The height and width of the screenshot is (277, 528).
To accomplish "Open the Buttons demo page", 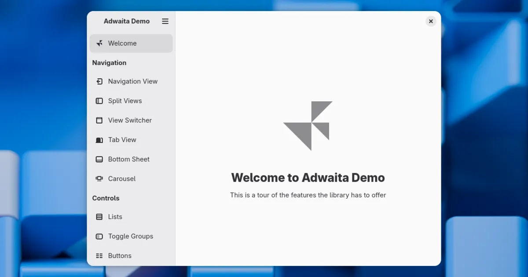I will point(120,255).
